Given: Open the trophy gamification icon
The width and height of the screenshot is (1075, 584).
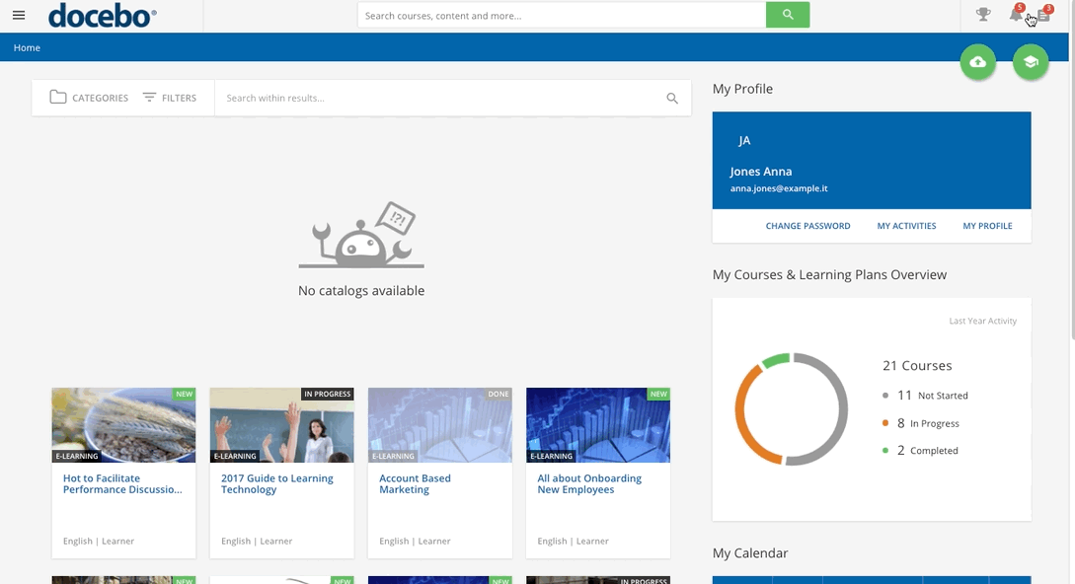Looking at the screenshot, I should click(x=982, y=15).
